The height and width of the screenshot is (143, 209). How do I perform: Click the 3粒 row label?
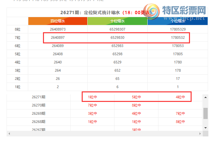pos(17,70)
